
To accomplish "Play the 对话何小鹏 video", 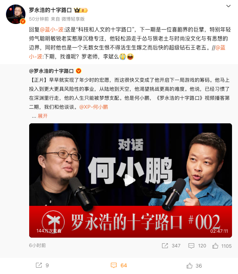I will [x=130, y=180].
